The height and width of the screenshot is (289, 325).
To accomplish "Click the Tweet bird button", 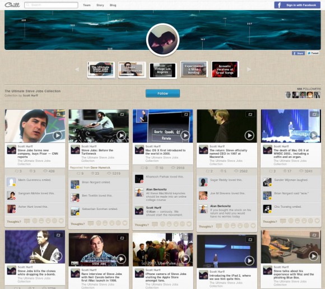I will [313, 53].
